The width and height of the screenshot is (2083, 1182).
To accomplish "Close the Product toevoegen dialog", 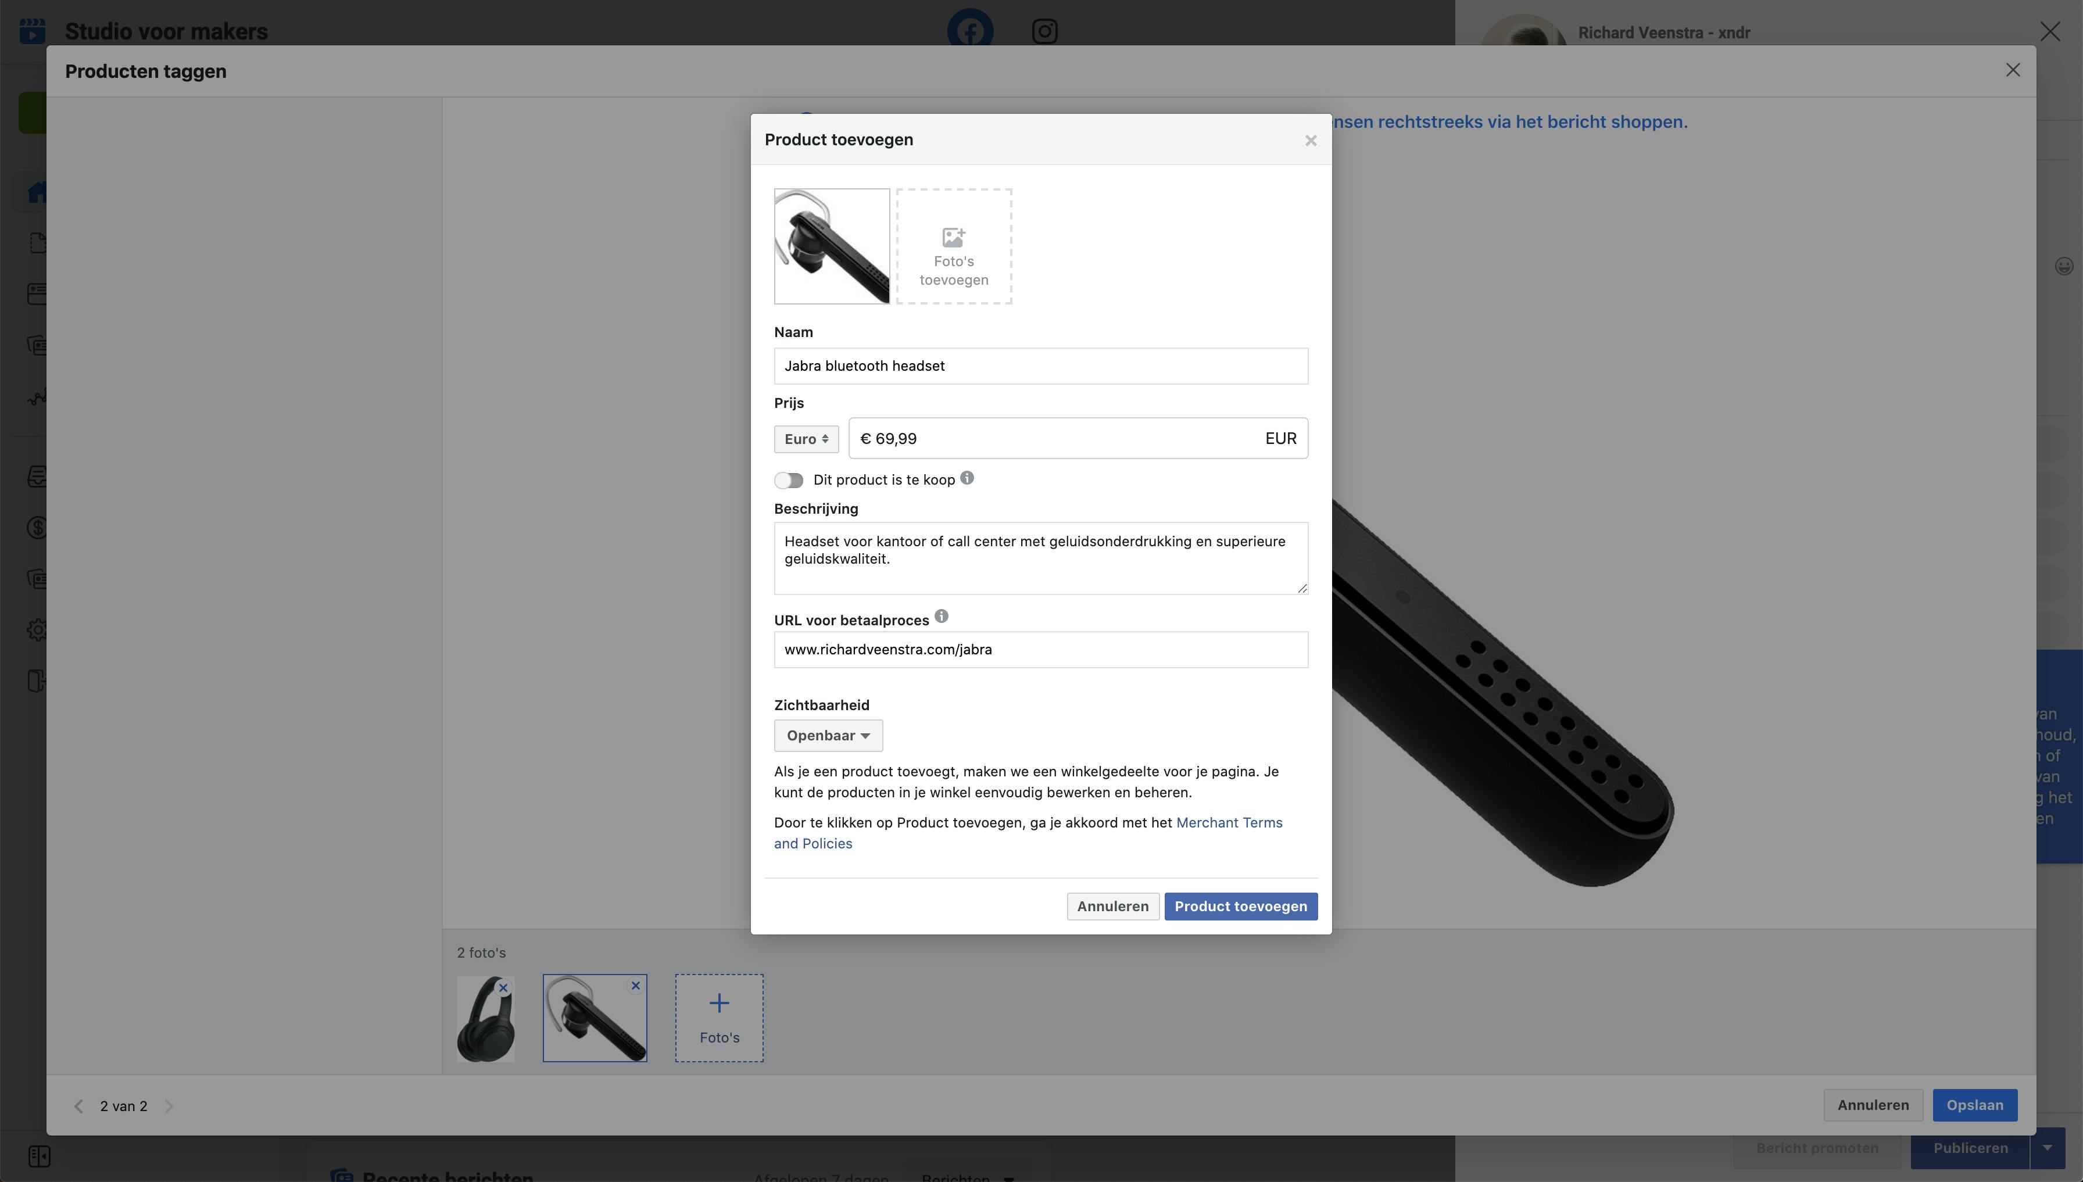I will 1310,141.
